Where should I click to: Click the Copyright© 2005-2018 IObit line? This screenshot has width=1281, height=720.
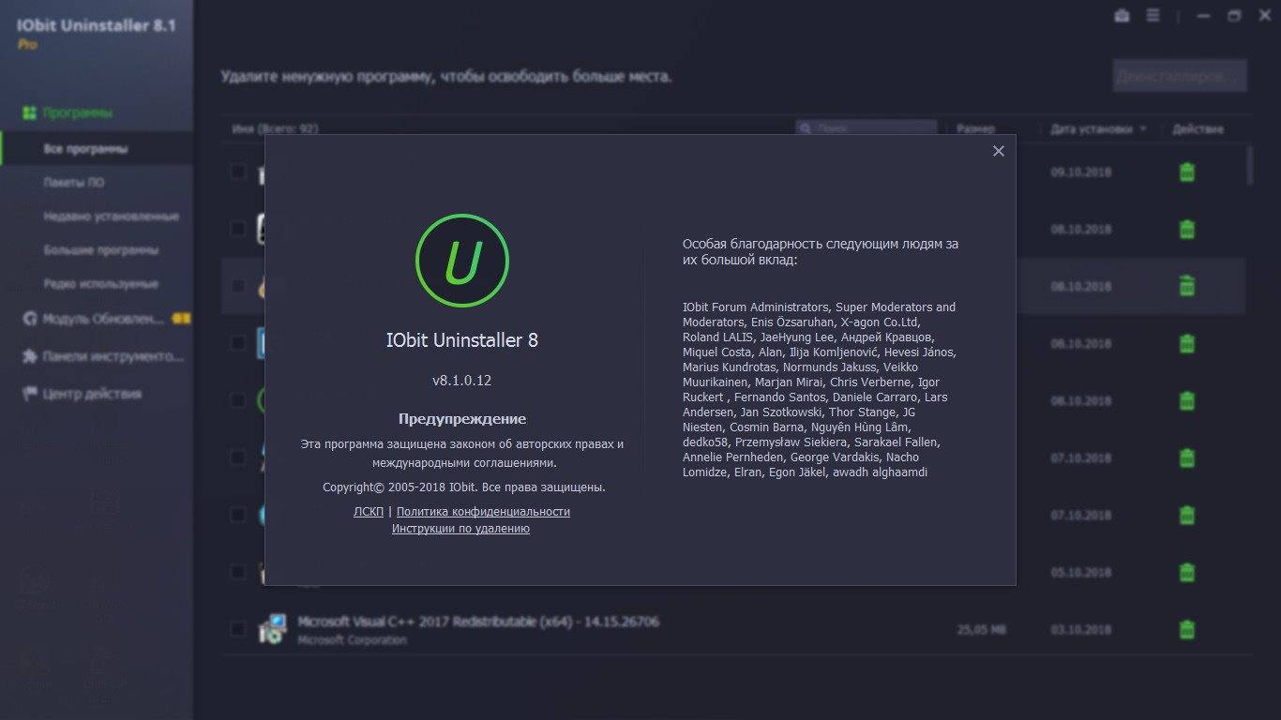coord(464,487)
